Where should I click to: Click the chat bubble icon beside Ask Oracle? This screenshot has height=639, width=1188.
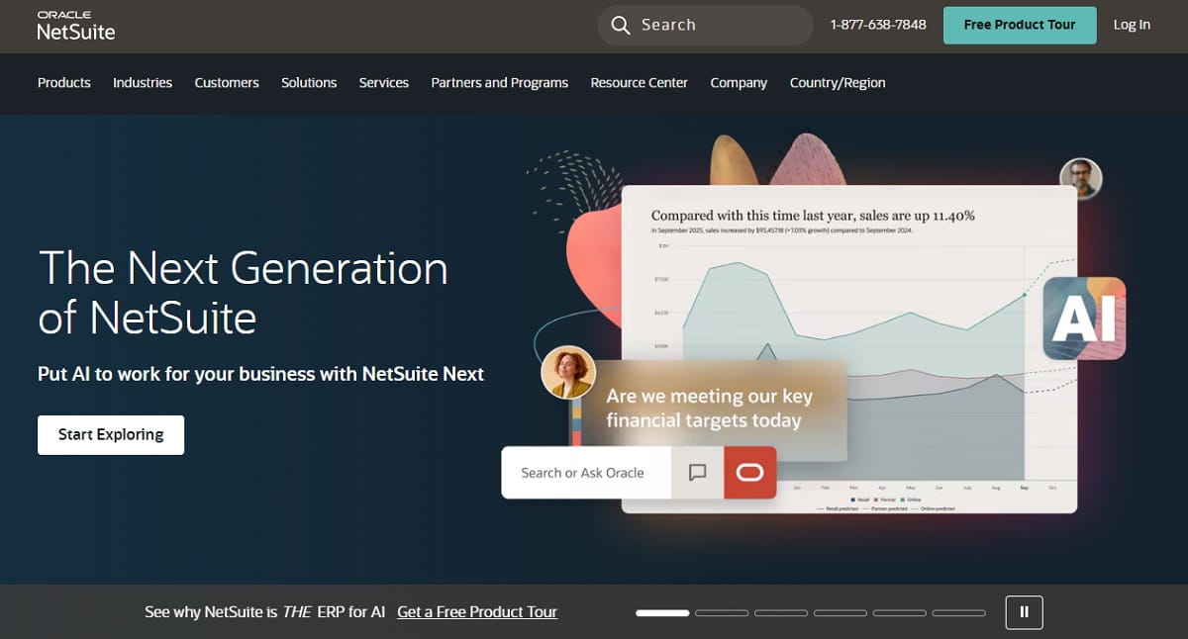point(697,472)
